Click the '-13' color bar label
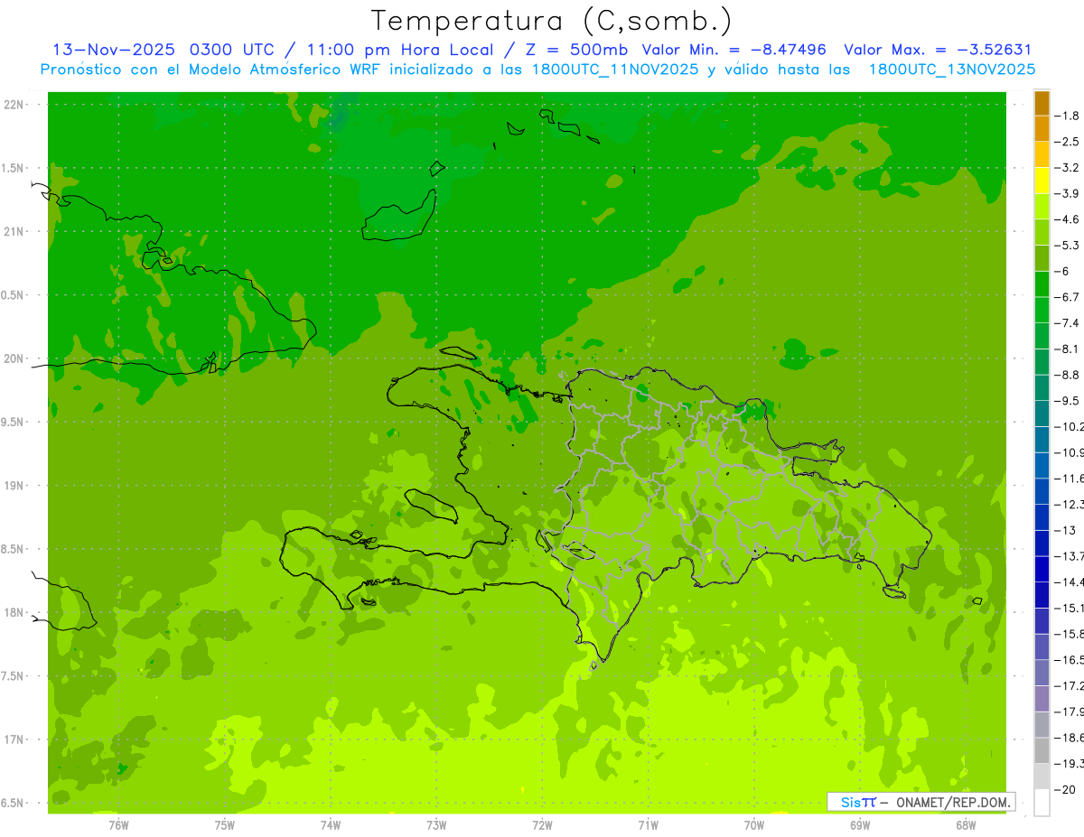 pyautogui.click(x=1066, y=530)
